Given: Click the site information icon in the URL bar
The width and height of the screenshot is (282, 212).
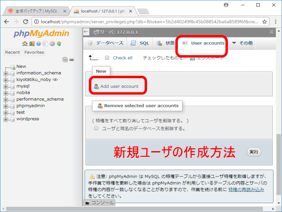Looking at the screenshot, I should point(36,22).
